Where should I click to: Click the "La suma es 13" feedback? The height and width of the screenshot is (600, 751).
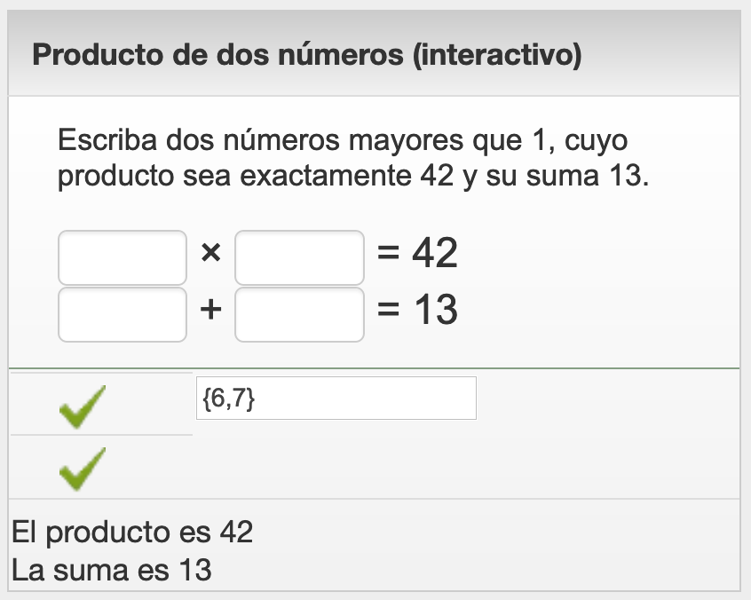point(112,570)
